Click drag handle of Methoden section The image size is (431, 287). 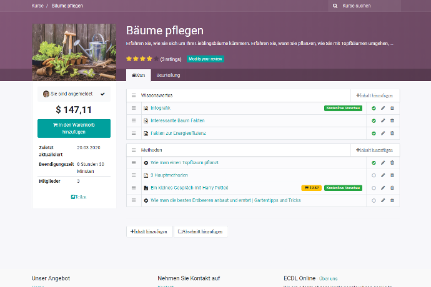click(x=134, y=150)
